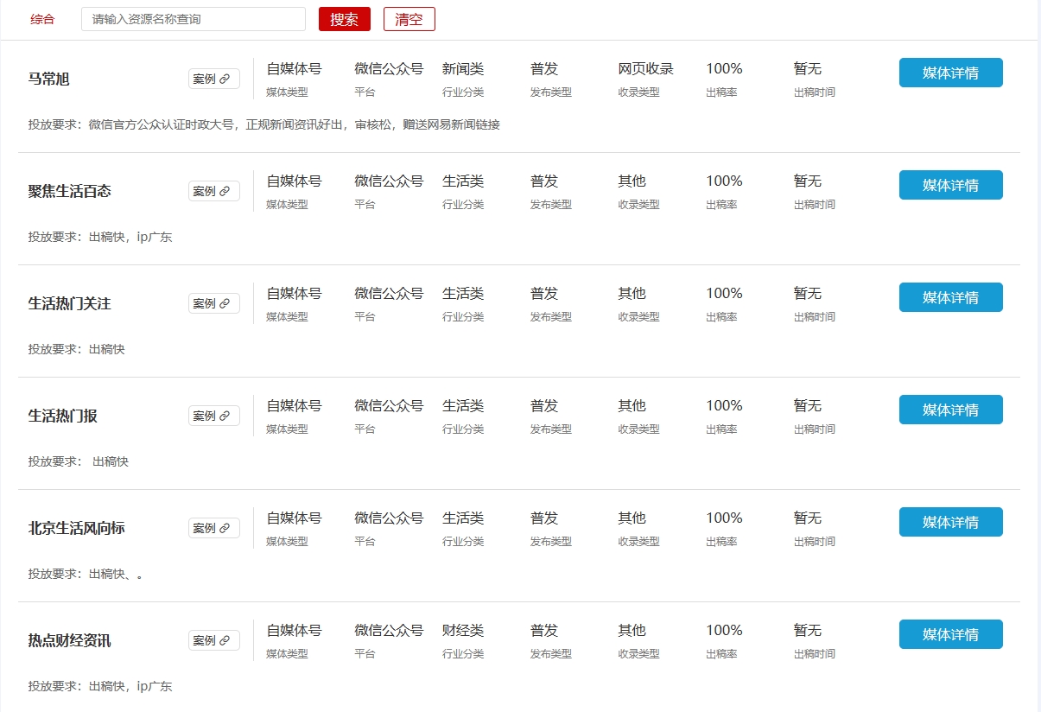Screen dimensions: 1041x712
Task: Open 媒体详情 for 生活热门关注
Action: coord(950,297)
